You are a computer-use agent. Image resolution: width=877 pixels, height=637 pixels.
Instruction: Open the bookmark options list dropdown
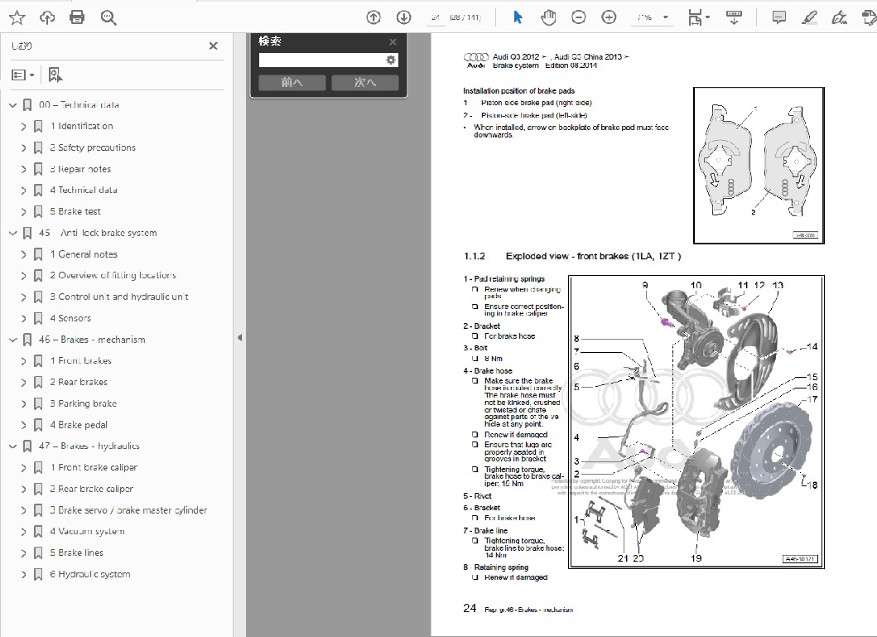23,75
